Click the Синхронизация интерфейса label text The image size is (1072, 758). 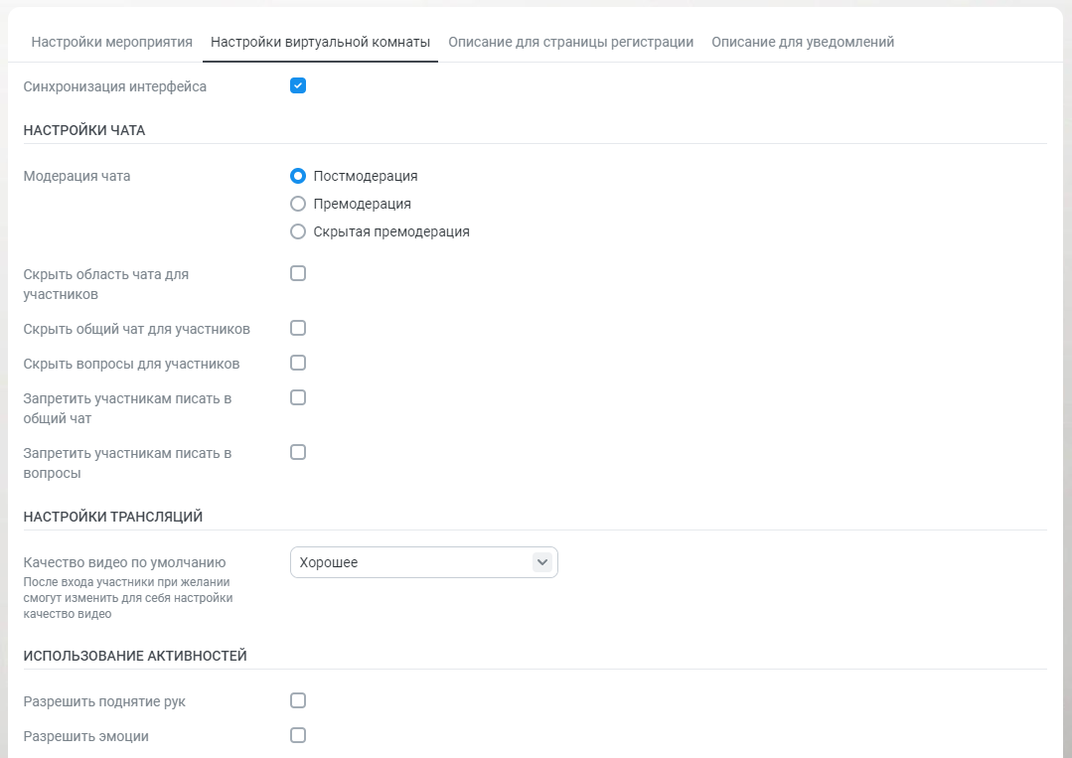tap(115, 86)
